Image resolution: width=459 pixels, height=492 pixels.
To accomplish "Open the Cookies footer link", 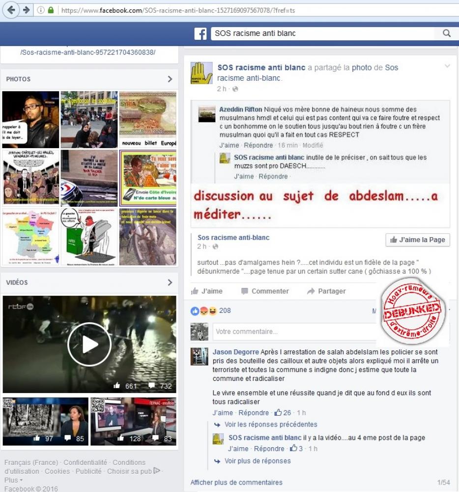I will point(57,471).
